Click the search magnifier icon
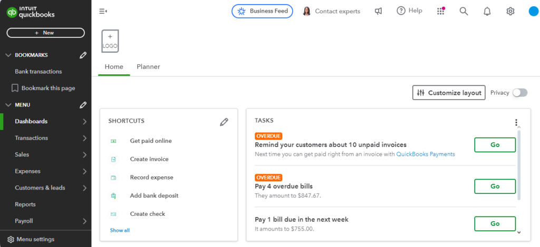 (x=464, y=12)
